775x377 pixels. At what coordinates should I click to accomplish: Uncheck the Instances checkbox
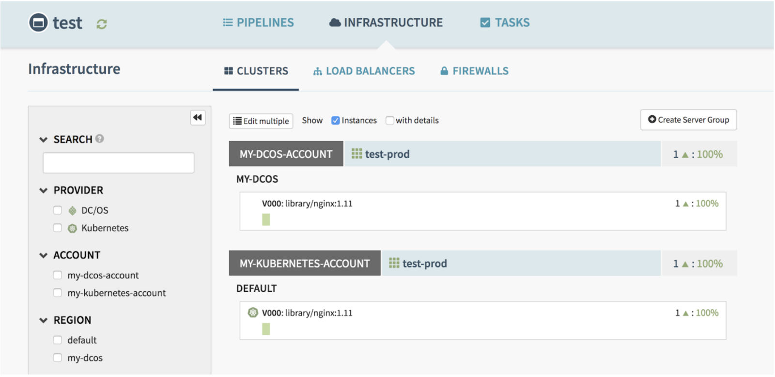pyautogui.click(x=335, y=120)
